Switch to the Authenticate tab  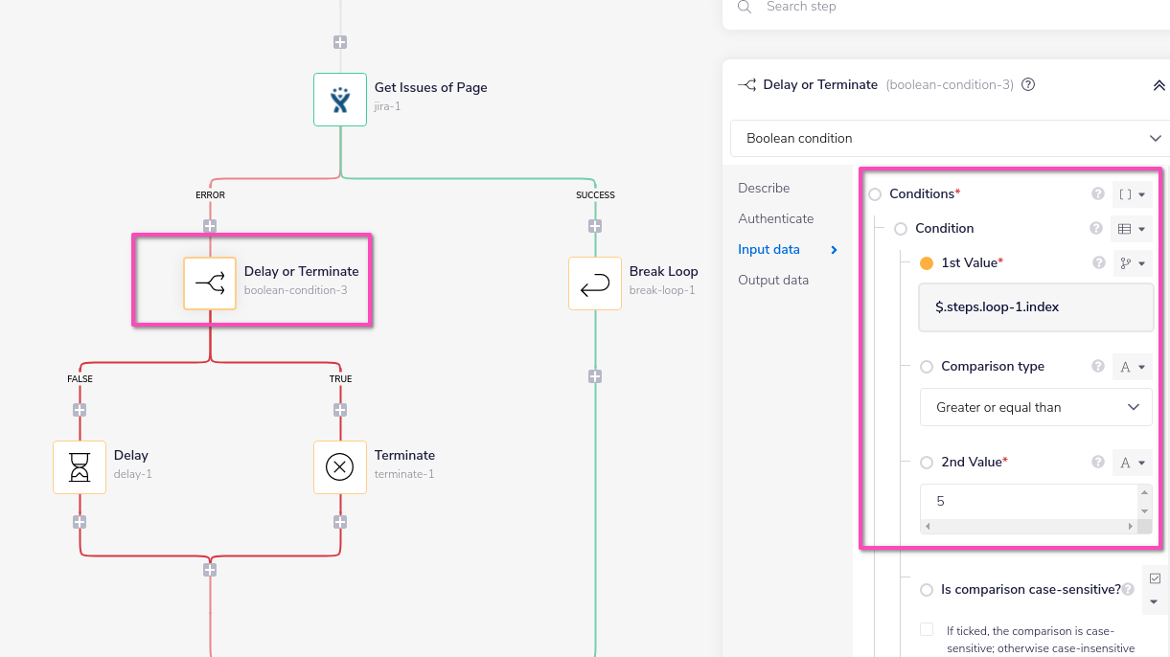tap(776, 218)
